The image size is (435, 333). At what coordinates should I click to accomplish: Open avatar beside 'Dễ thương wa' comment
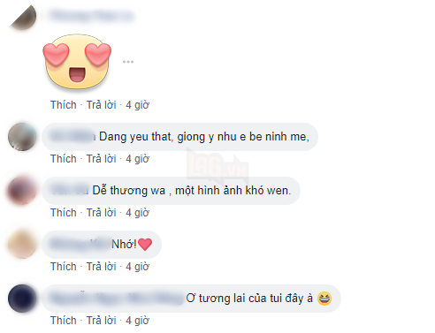22,191
